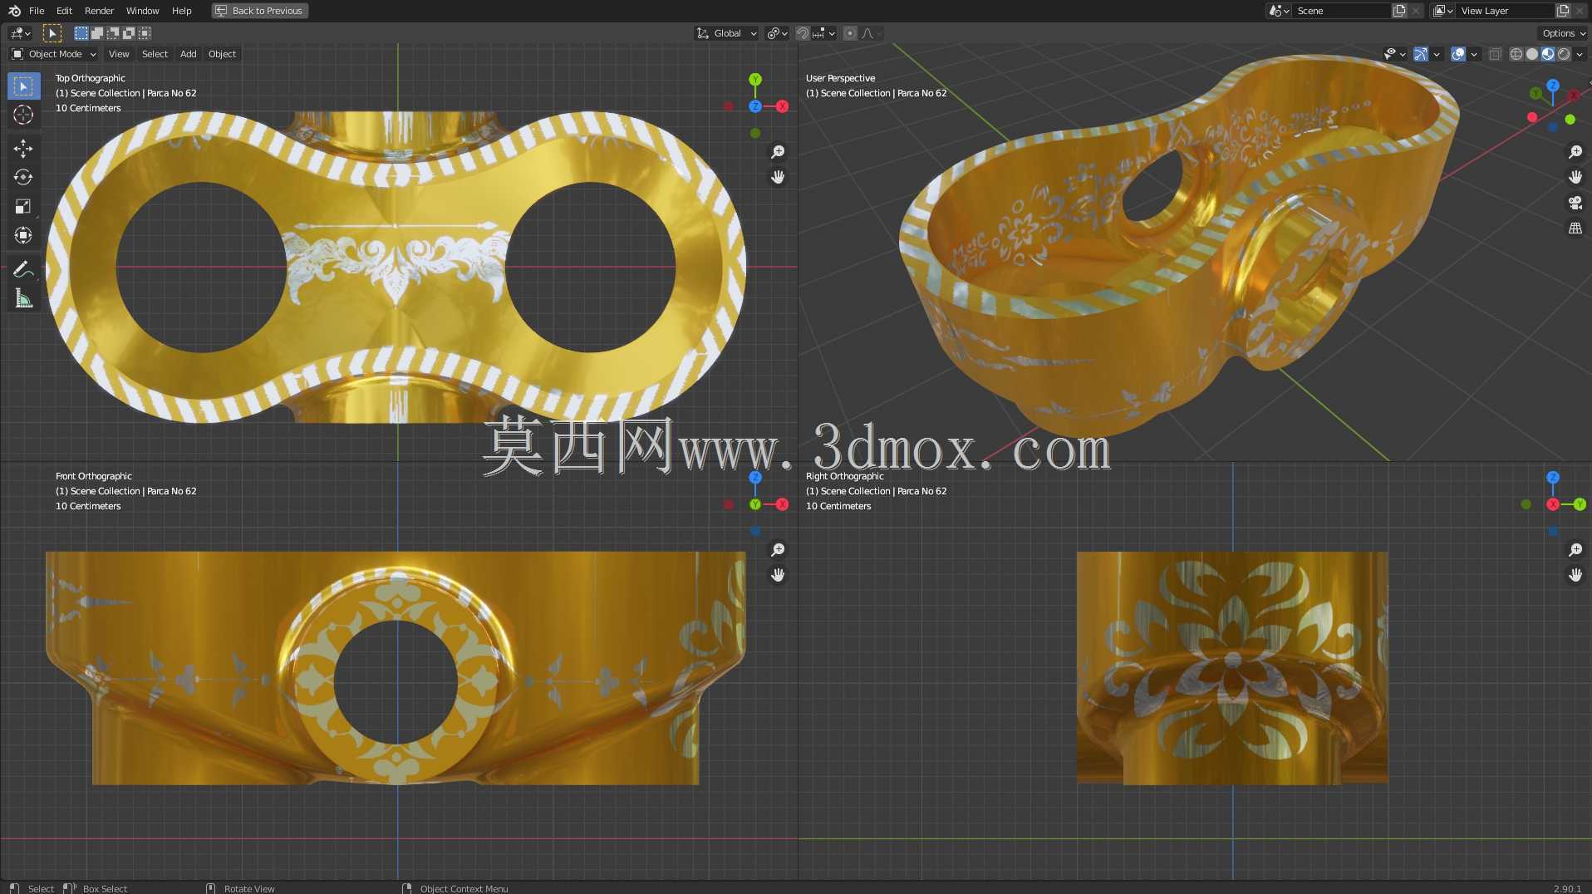
Task: Switch perspective/orthographic grid icon in User Perspective
Action: 1575,228
